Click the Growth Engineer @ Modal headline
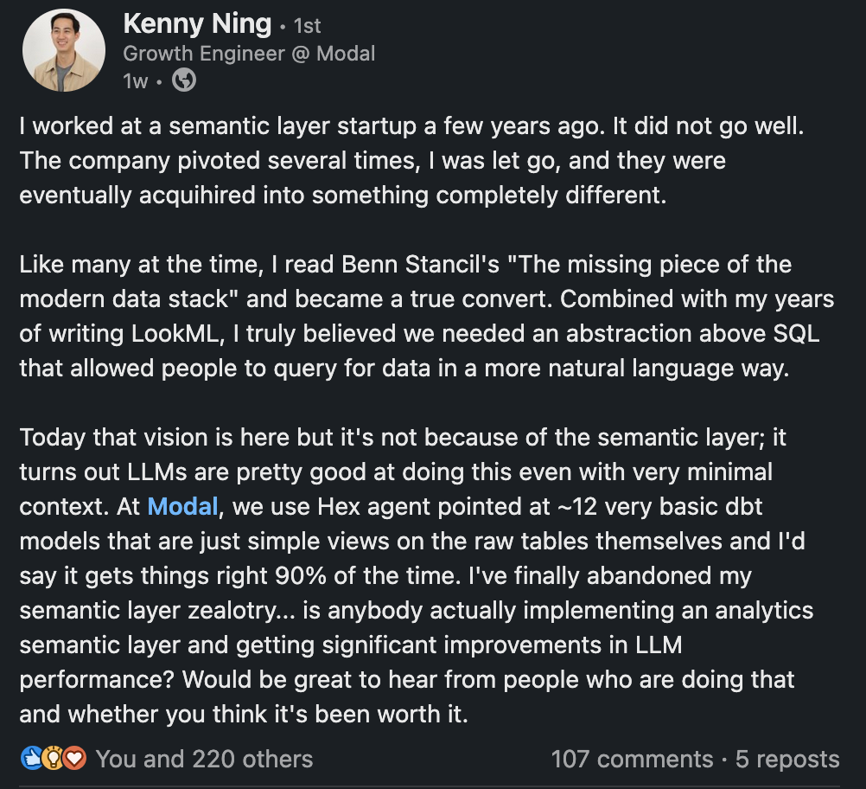 (249, 53)
